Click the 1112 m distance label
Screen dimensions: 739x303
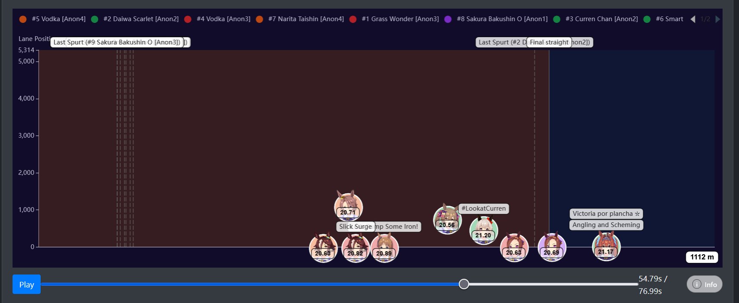click(x=702, y=257)
